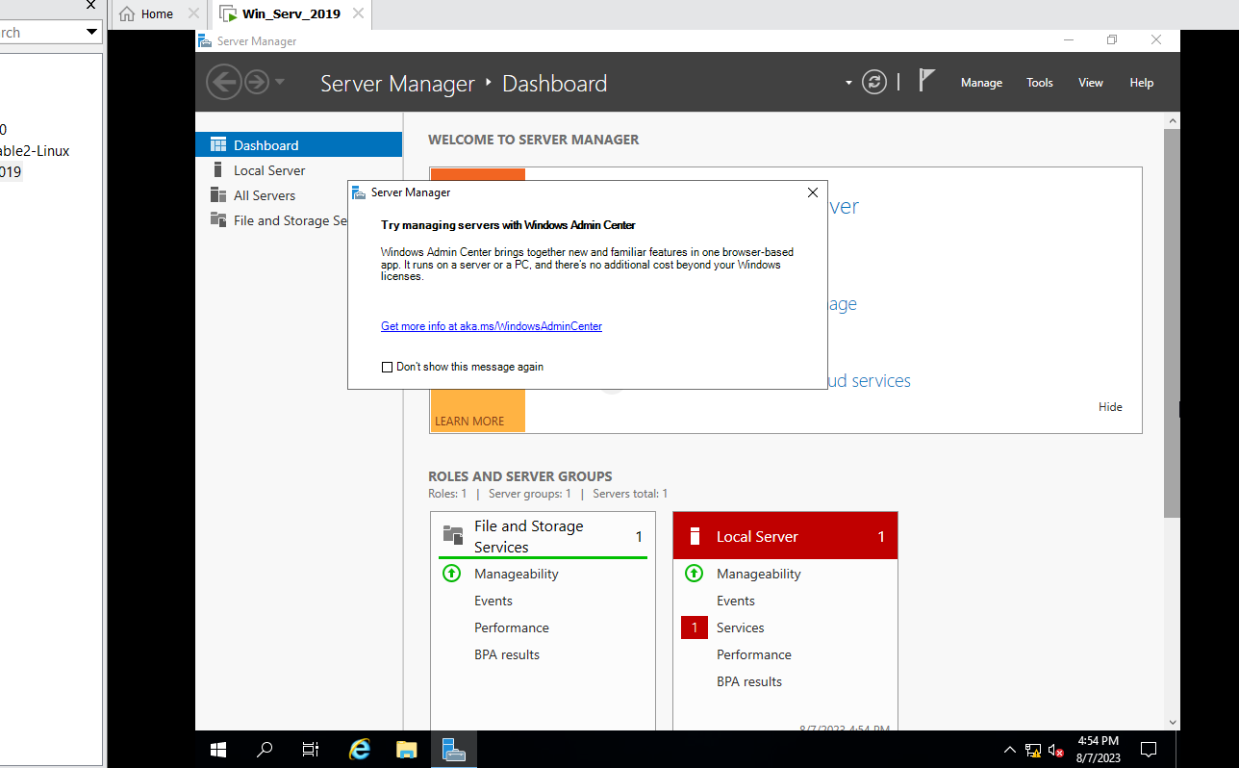Open Services under Local Server tile

click(741, 627)
